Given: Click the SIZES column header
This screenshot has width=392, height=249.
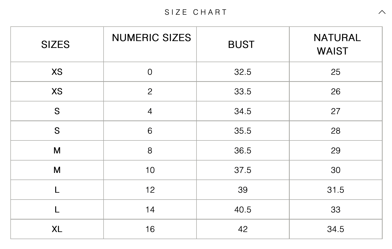Looking at the screenshot, I should click(55, 45).
